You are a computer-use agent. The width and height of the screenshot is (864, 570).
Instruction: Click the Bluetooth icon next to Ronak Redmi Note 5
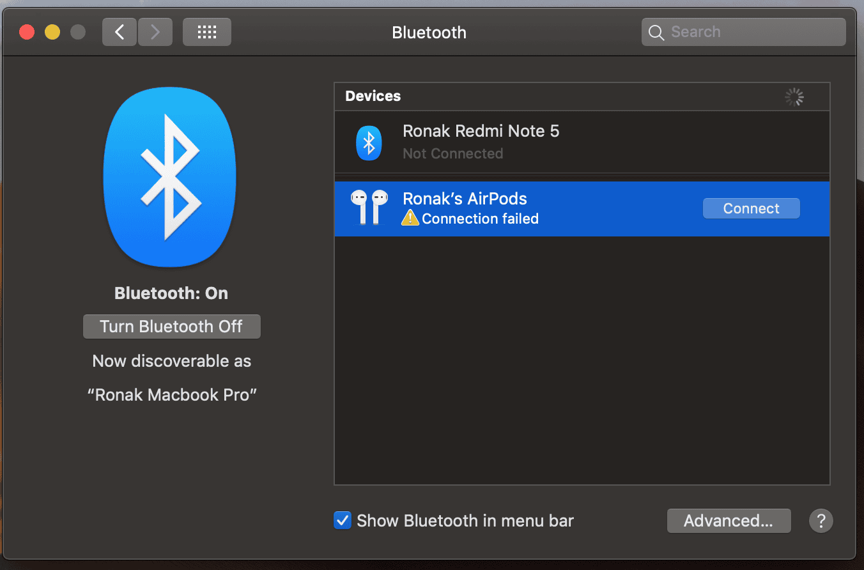tap(369, 142)
